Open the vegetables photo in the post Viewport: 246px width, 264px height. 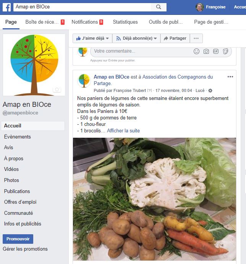(x=154, y=199)
